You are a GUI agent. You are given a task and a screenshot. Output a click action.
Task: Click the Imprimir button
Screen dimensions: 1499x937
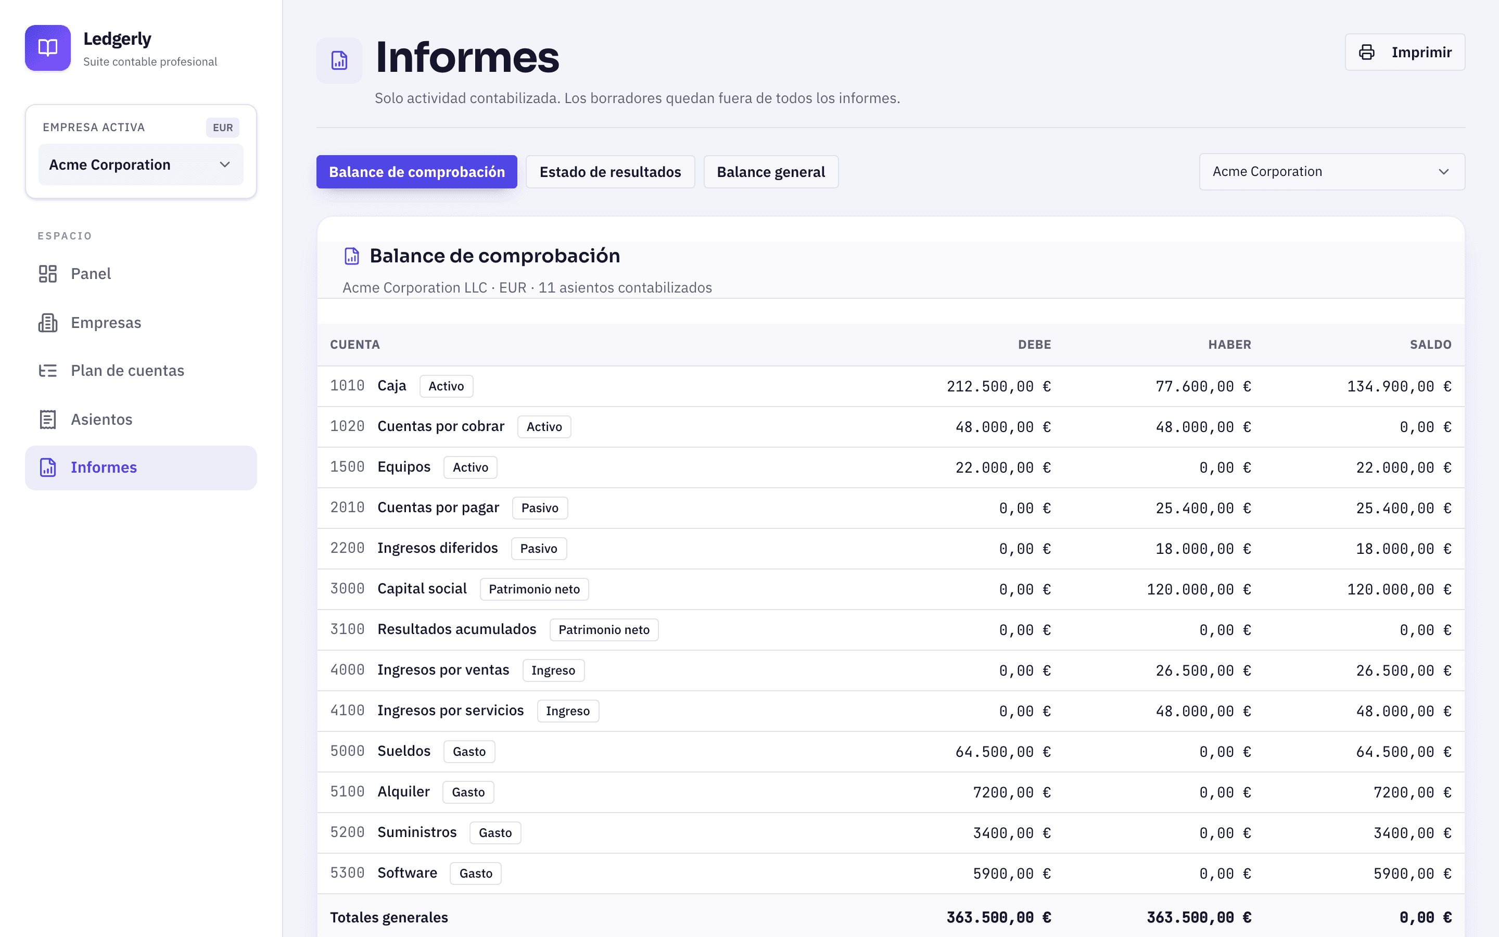[1405, 52]
